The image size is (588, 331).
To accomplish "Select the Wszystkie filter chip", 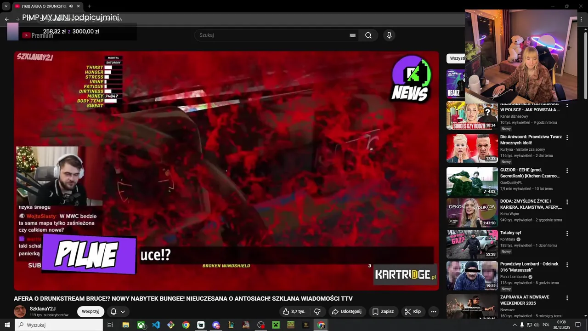I will click(456, 58).
